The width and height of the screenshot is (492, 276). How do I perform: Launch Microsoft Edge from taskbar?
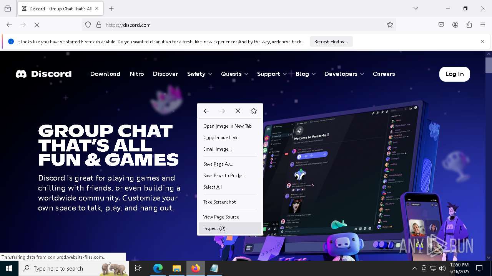tap(158, 268)
